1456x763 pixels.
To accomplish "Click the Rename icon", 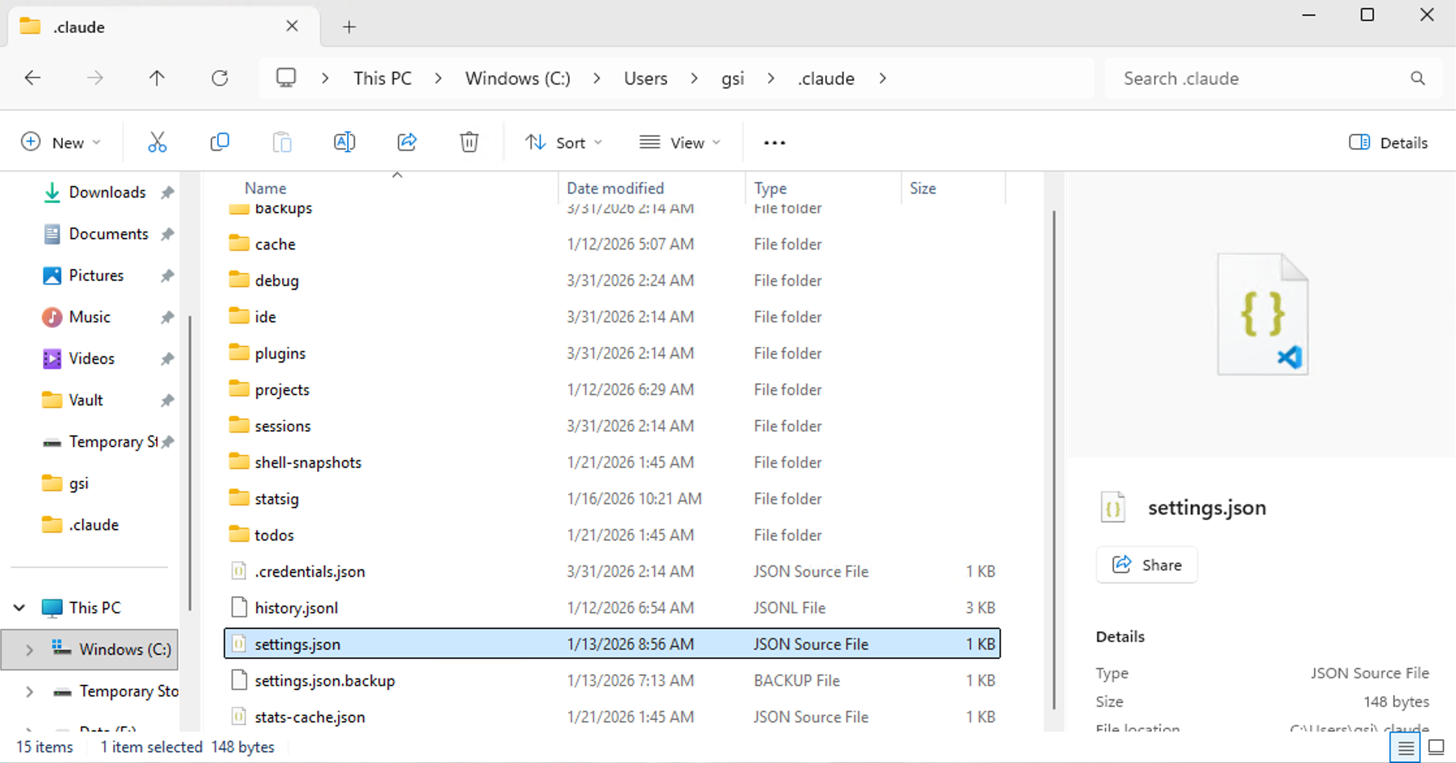I will (344, 142).
